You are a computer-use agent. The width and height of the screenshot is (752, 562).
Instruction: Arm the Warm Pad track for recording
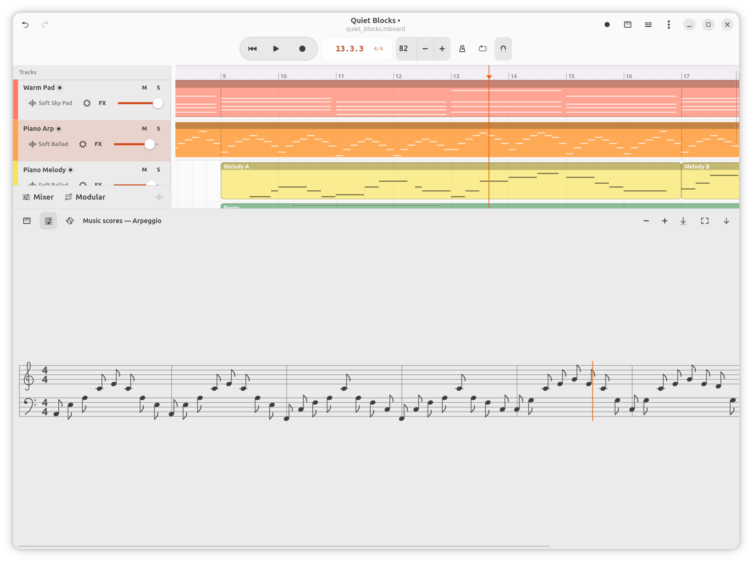coord(60,88)
